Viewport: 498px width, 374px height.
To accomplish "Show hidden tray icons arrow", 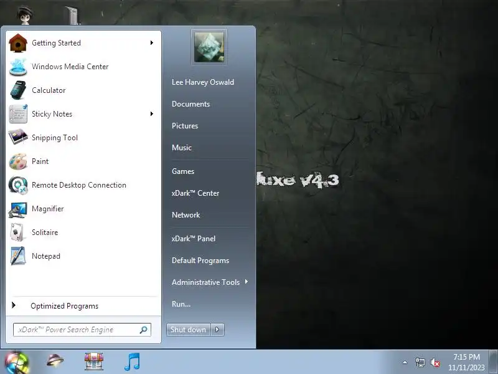I will click(405, 362).
